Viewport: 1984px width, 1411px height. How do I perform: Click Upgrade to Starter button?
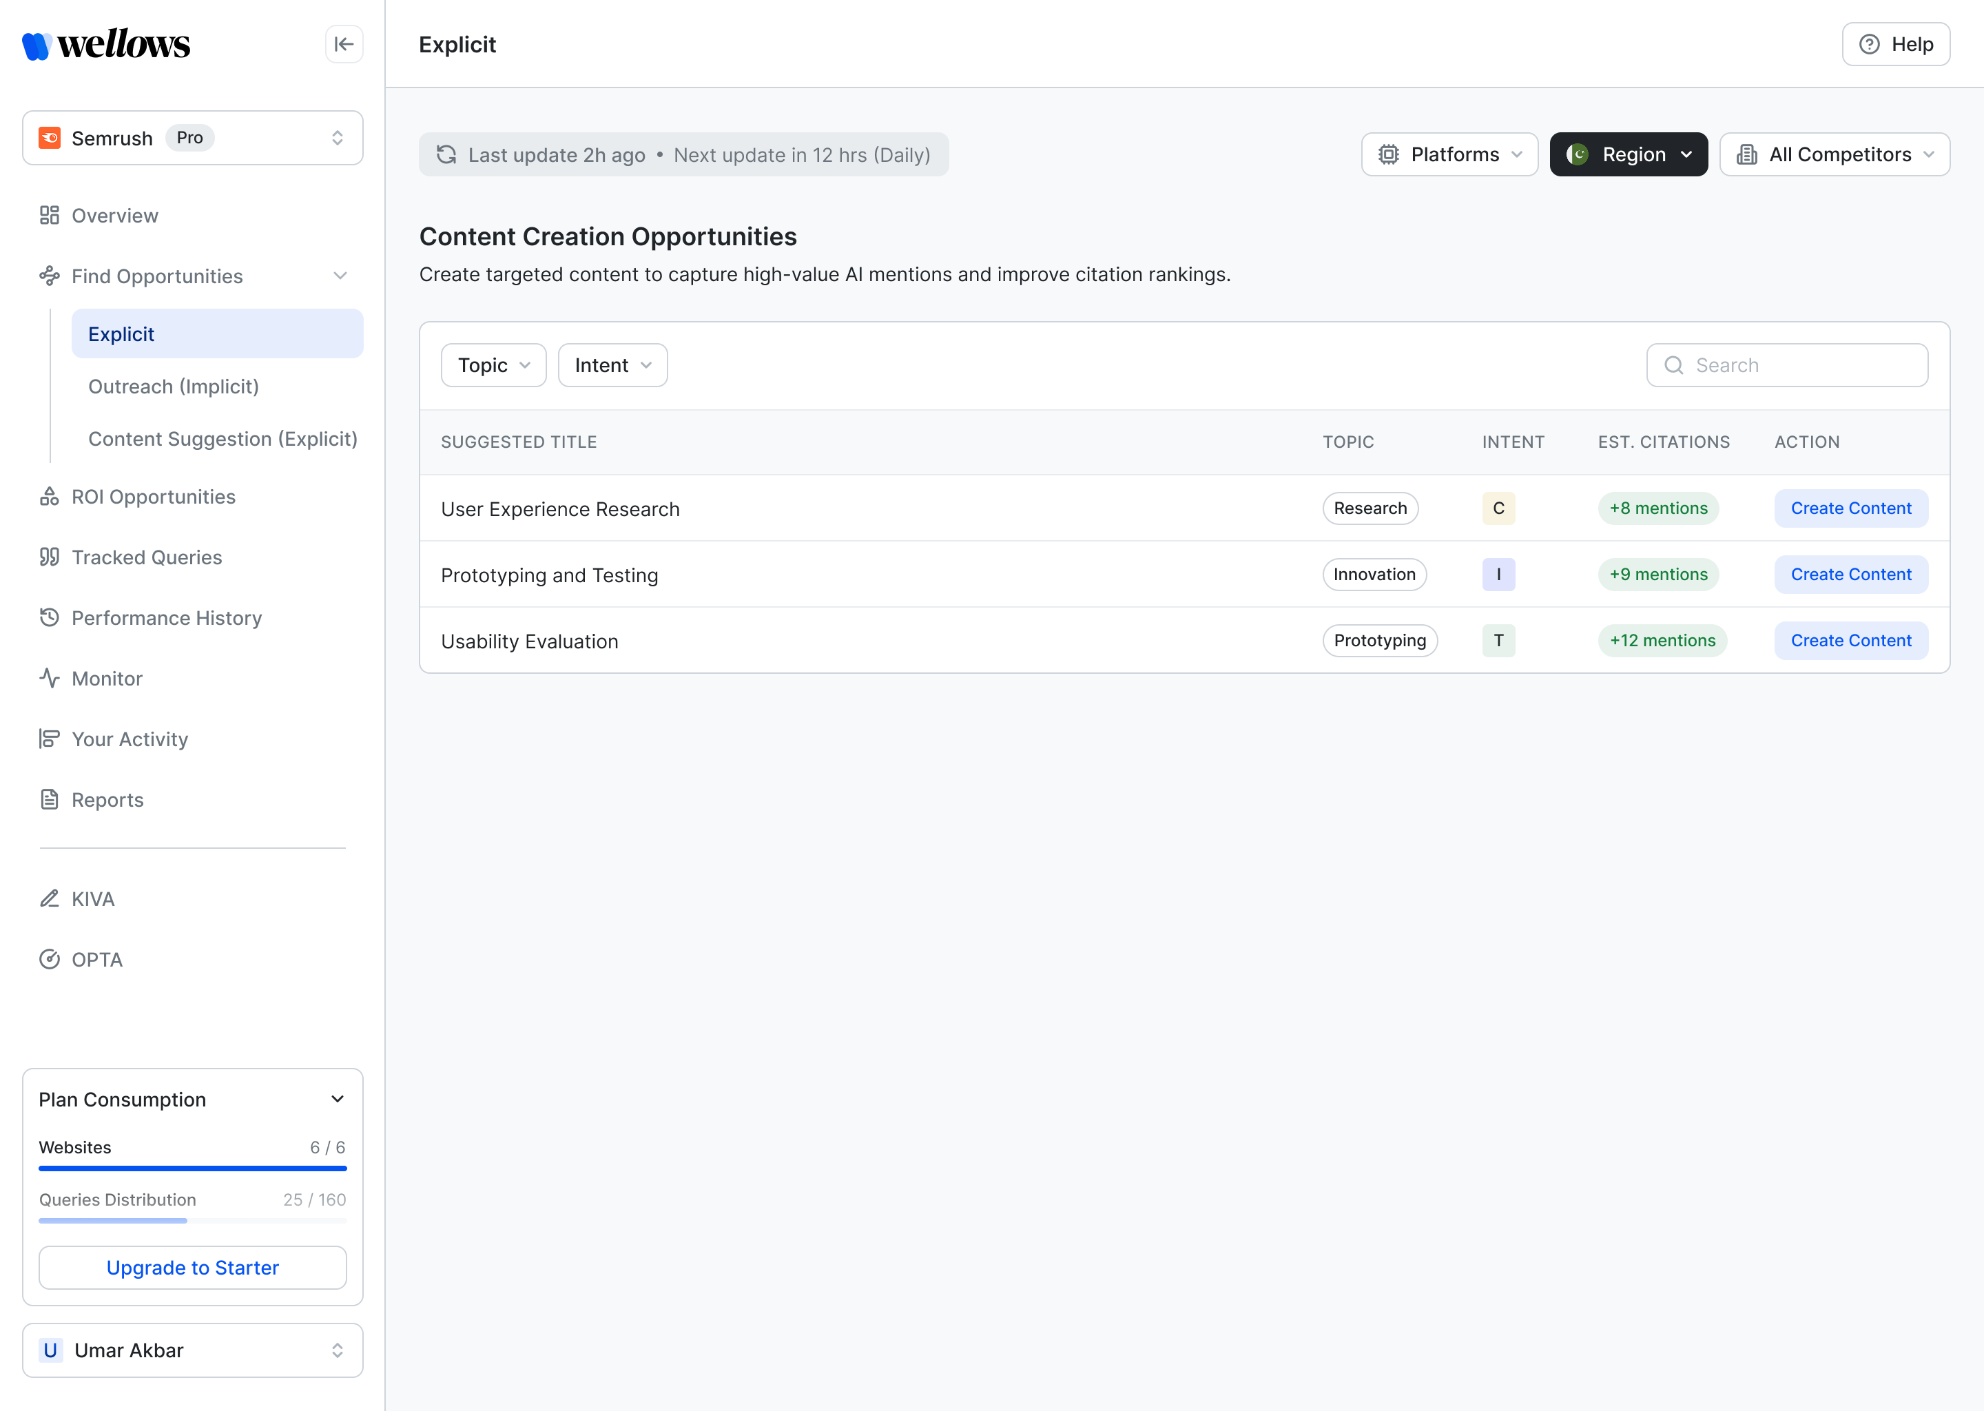pyautogui.click(x=193, y=1268)
